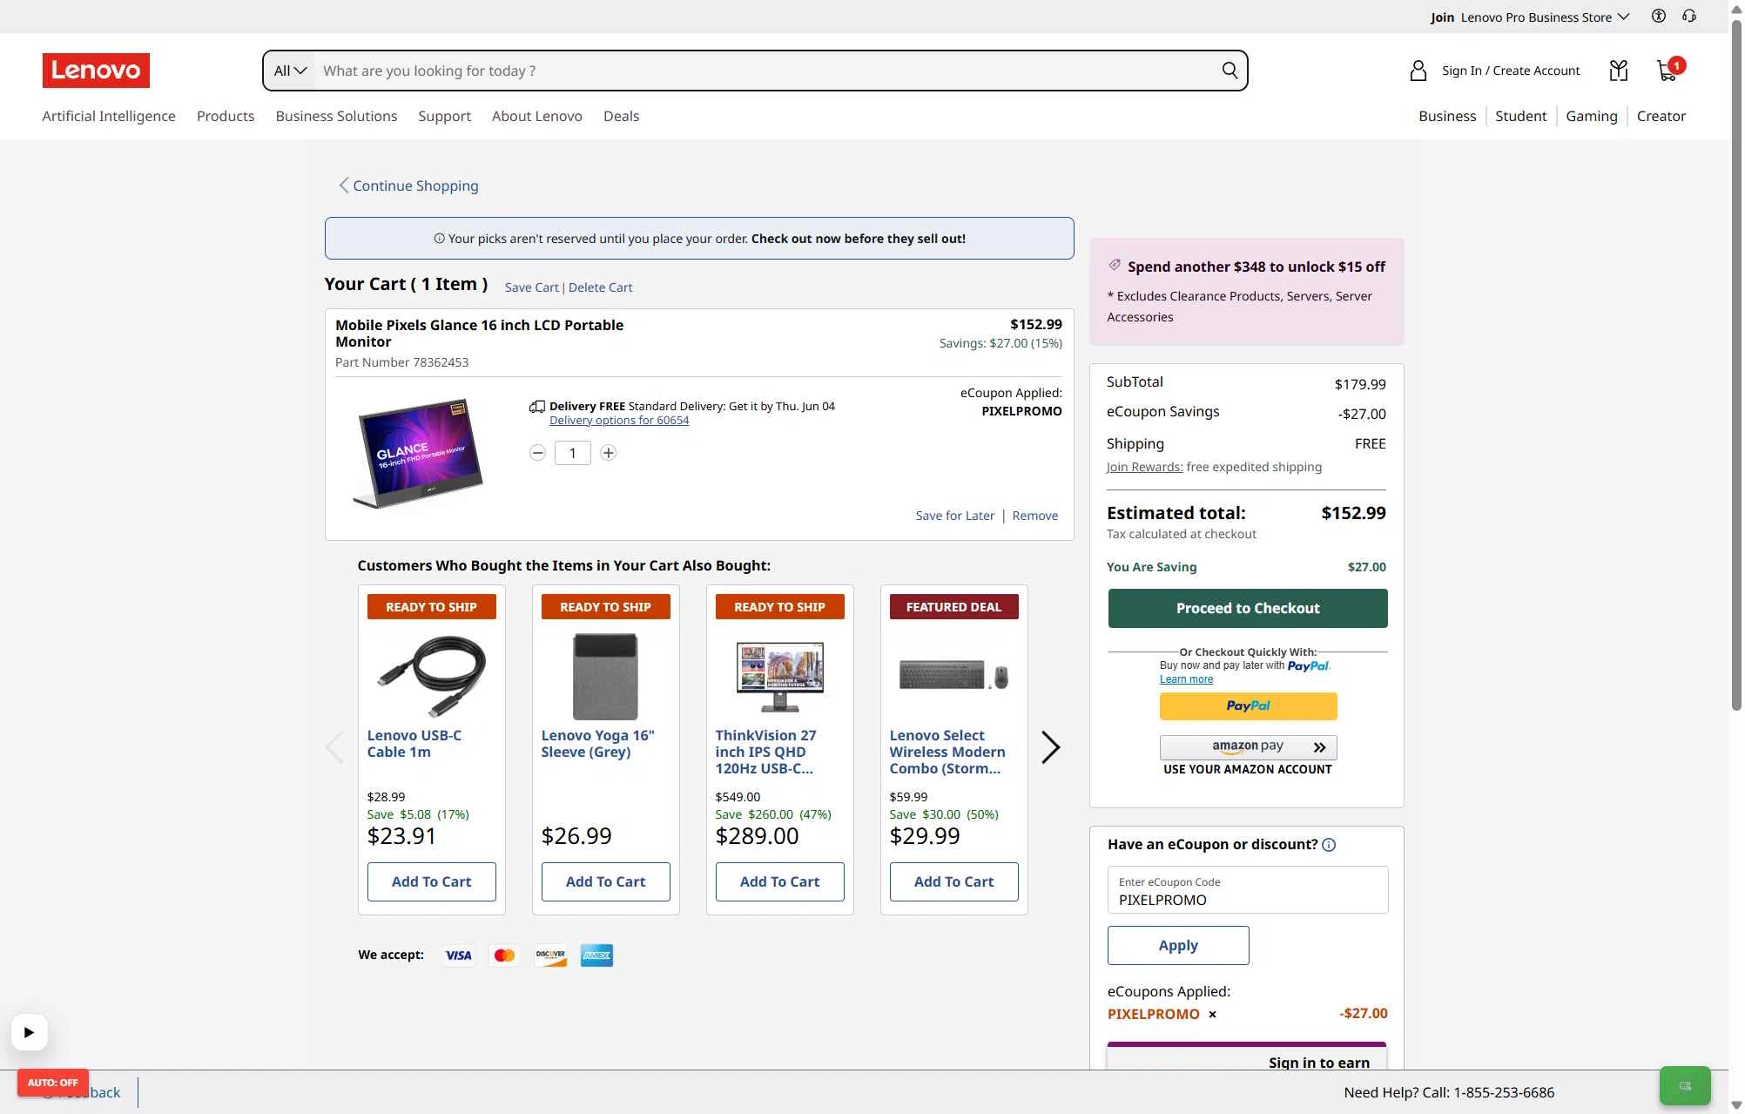Image resolution: width=1745 pixels, height=1114 pixels.
Task: Decrease quantity with minus icon
Action: click(537, 453)
